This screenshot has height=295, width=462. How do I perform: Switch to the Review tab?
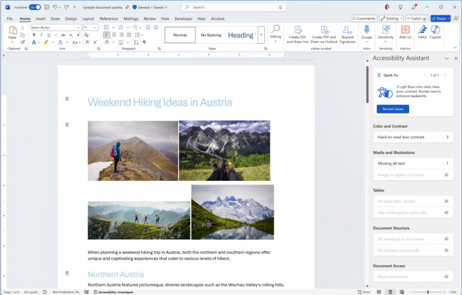point(150,19)
